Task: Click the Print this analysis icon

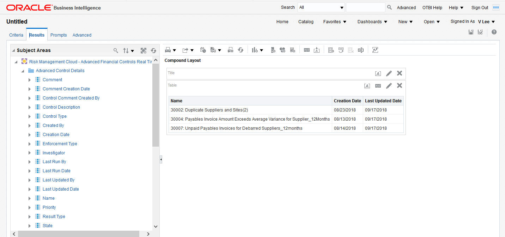Action: pyautogui.click(x=168, y=50)
